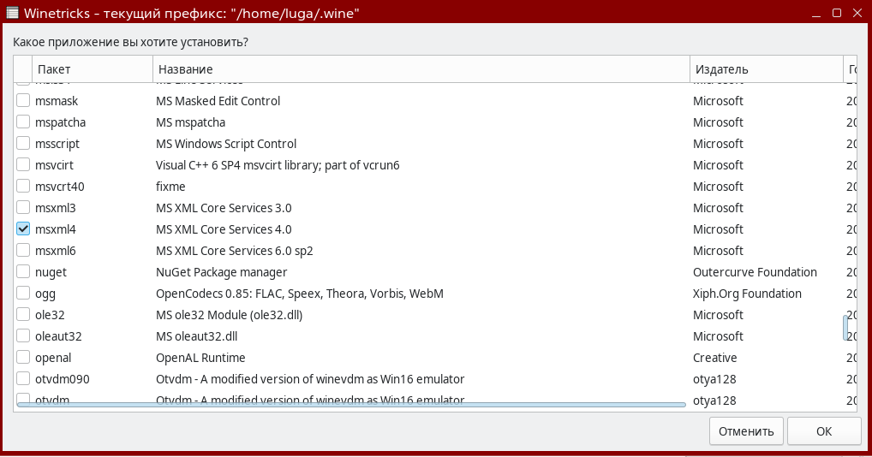
Task: Click the 'ogg' package name
Action: tap(45, 294)
